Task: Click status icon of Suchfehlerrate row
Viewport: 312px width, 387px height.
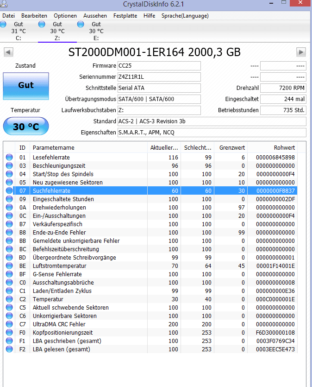Action: (9, 190)
